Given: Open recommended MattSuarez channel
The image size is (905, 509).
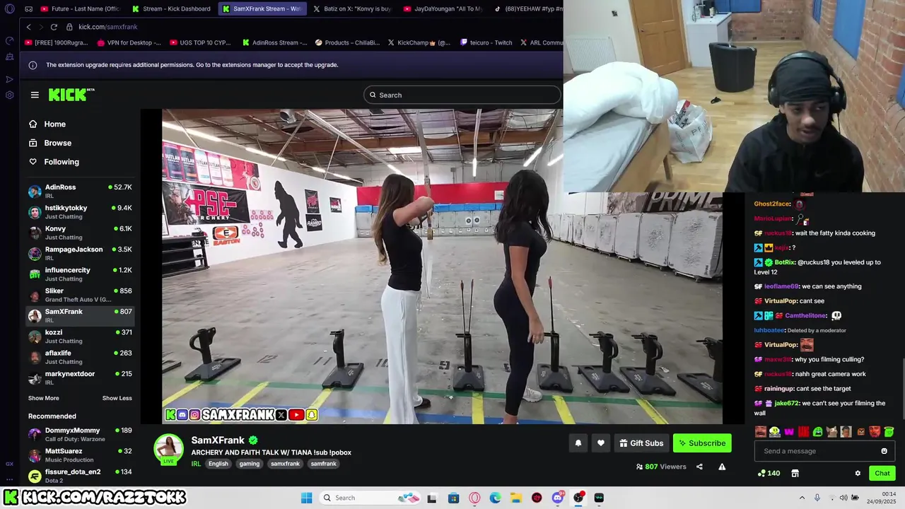Looking at the screenshot, I should [80, 455].
